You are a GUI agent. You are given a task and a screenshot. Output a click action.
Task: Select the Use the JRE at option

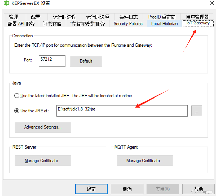pos(31,111)
